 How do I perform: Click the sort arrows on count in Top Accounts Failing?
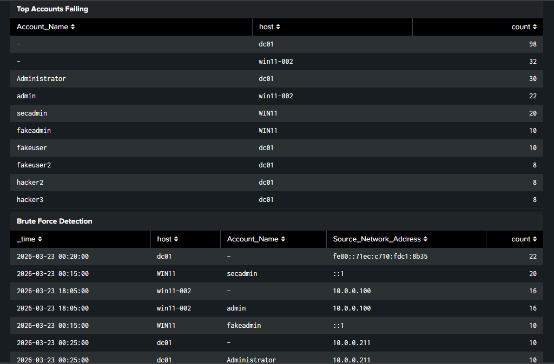[x=535, y=26]
